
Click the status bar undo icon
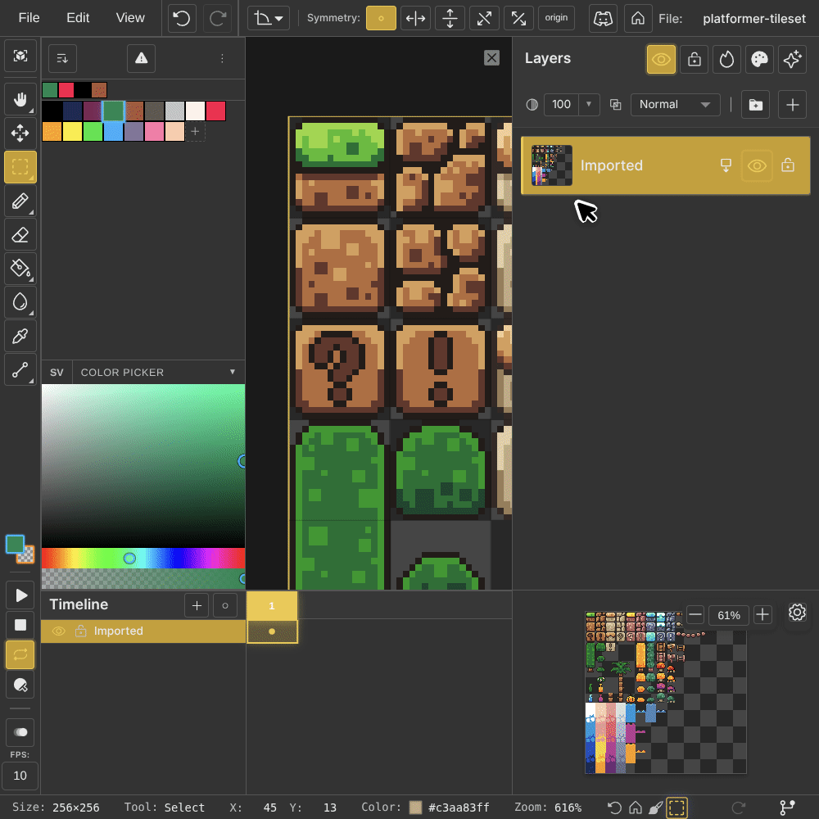click(x=615, y=808)
